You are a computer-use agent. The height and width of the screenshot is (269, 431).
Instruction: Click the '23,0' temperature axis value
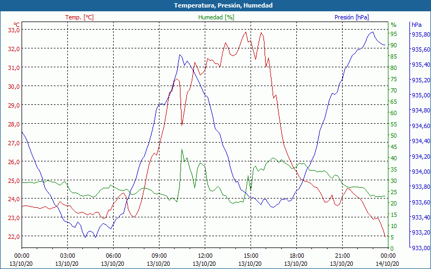[x=14, y=218]
